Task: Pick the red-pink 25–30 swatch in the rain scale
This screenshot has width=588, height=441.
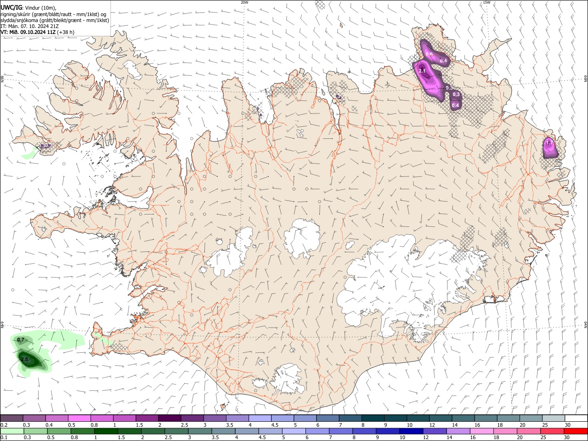Action: [x=552, y=431]
